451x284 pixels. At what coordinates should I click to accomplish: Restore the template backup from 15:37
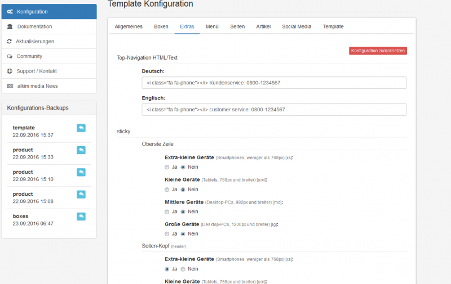81,128
